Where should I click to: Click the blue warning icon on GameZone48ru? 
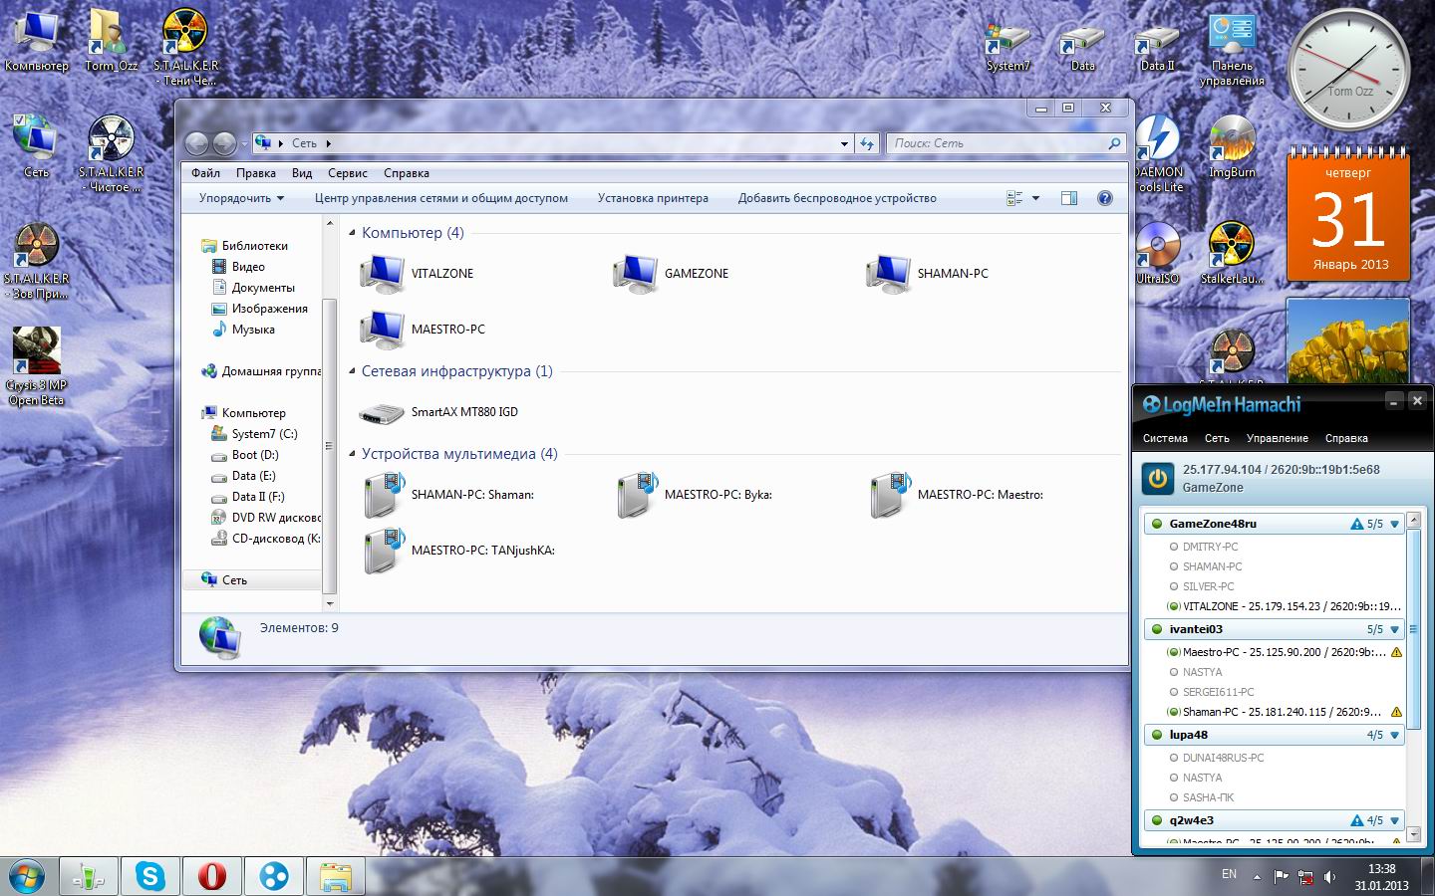pyautogui.click(x=1356, y=524)
